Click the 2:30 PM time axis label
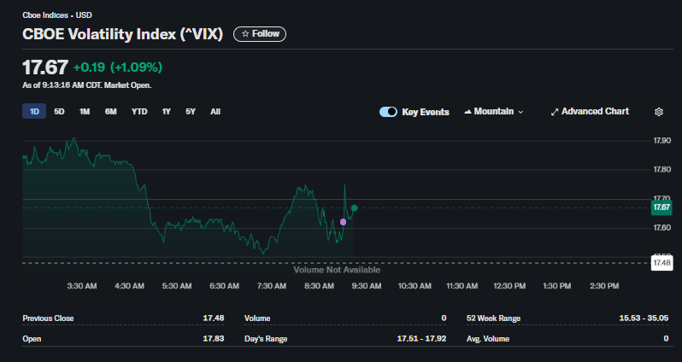Viewport: 682px width, 362px height. click(604, 286)
